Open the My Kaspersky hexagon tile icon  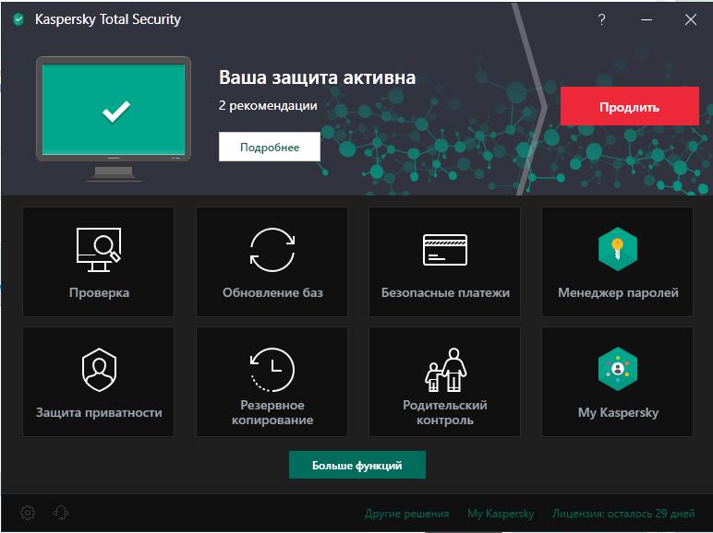click(x=618, y=369)
